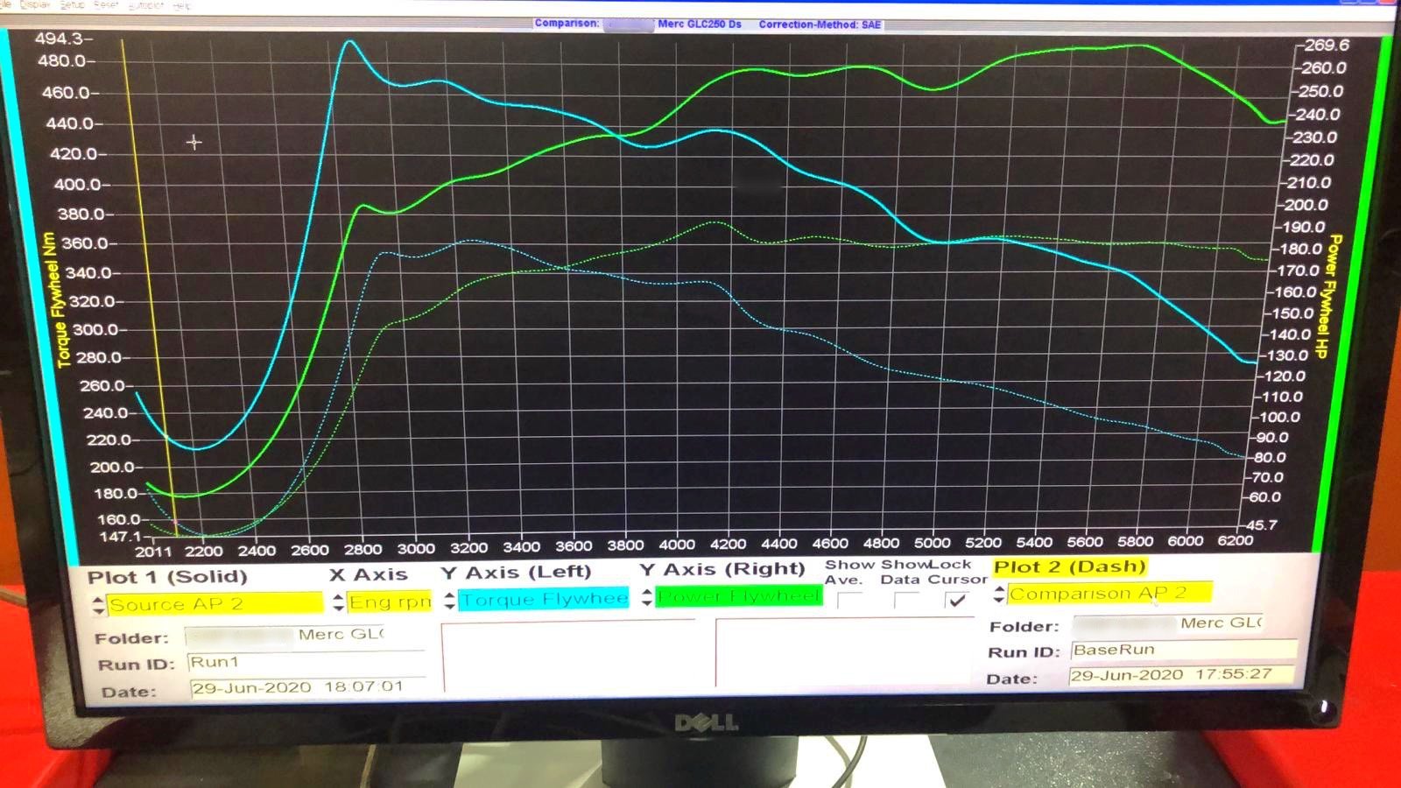Screen dimensions: 1401x788
Task: Open the Source AP 2 plot selector
Action: pos(215,603)
